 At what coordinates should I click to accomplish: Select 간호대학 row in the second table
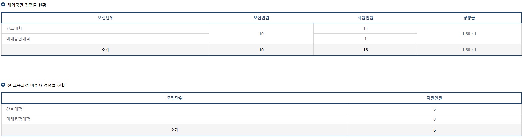(x=261, y=109)
